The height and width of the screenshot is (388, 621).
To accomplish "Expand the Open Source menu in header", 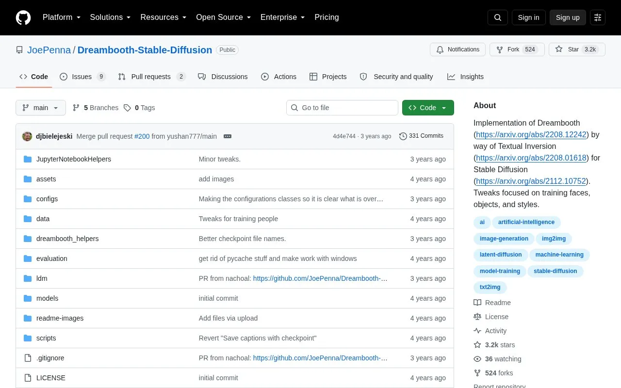I will [x=224, y=17].
